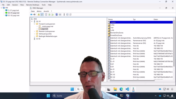Select CL01 Host (A) record 192.168.0.151
The width and height of the screenshot is (176, 99).
(x=140, y=64)
